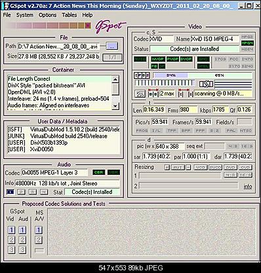Click the Container list scroll up arrow
261x273 pixels.
coord(115,79)
